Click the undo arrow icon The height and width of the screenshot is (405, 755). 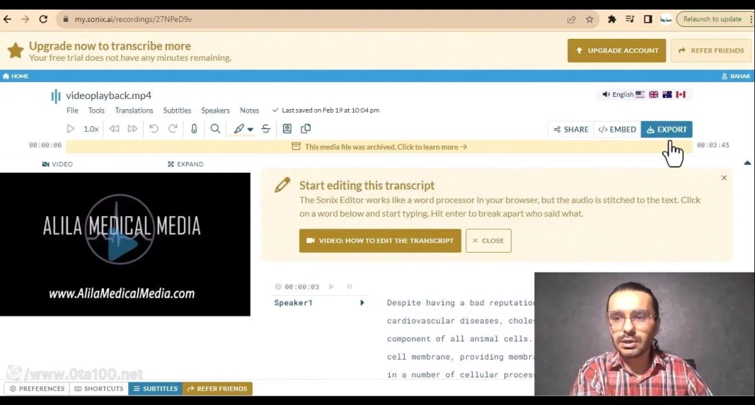click(154, 129)
